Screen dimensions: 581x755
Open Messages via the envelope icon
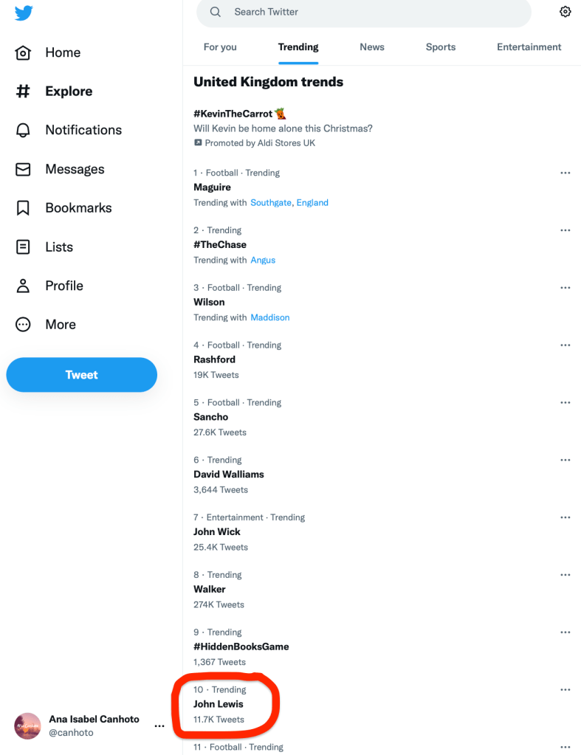coord(24,169)
